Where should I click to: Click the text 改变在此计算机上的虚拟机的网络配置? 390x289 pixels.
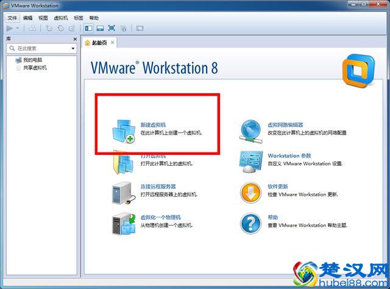click(x=307, y=133)
